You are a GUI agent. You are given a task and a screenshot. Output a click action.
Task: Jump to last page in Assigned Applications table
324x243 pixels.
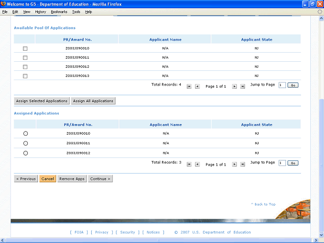click(x=242, y=164)
